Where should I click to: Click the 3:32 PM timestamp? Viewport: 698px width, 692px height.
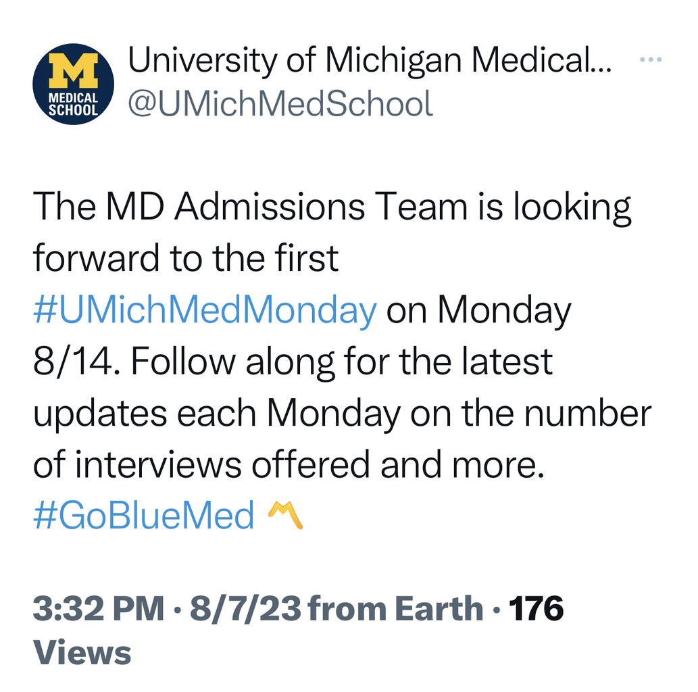[99, 610]
